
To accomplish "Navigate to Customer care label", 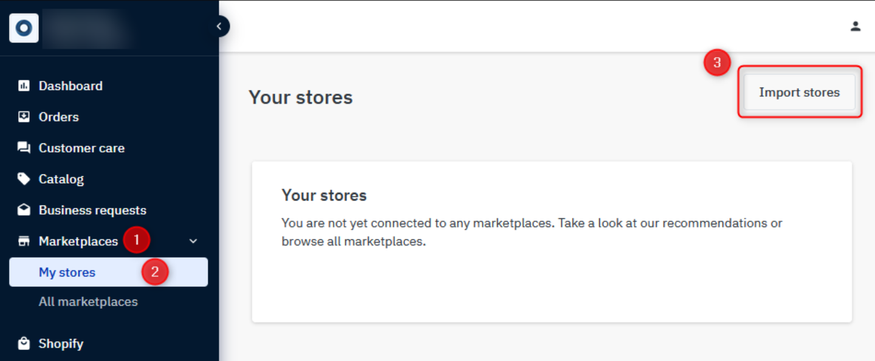I will pyautogui.click(x=81, y=148).
